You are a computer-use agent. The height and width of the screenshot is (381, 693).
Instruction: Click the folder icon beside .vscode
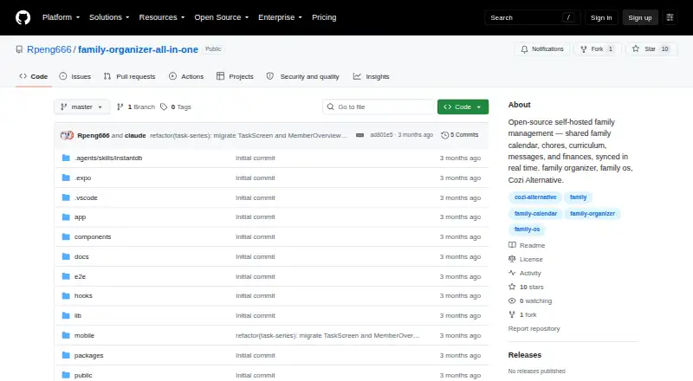coord(66,197)
